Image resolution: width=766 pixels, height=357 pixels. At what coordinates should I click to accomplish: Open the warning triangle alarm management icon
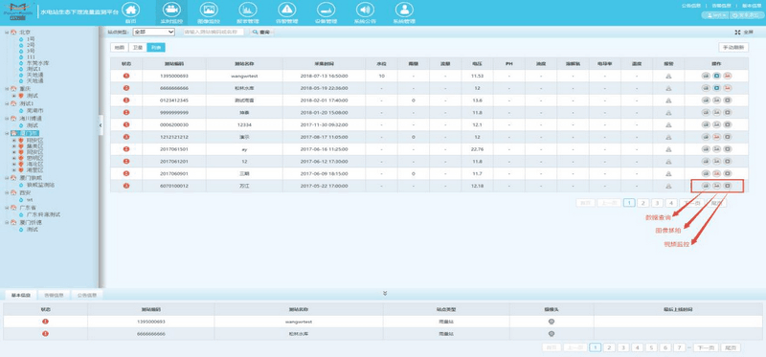click(286, 10)
